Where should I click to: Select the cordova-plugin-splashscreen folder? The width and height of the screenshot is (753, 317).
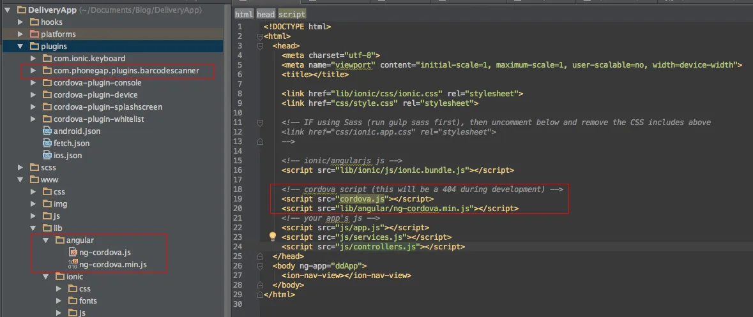[x=107, y=107]
